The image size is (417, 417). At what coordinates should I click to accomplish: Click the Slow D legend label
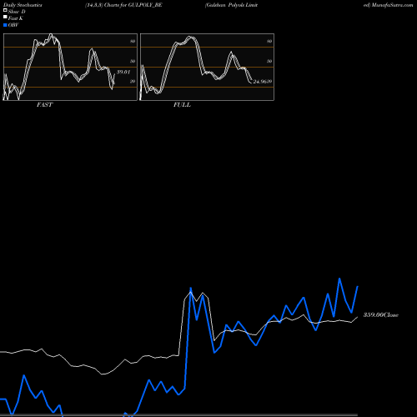pyautogui.click(x=17, y=12)
